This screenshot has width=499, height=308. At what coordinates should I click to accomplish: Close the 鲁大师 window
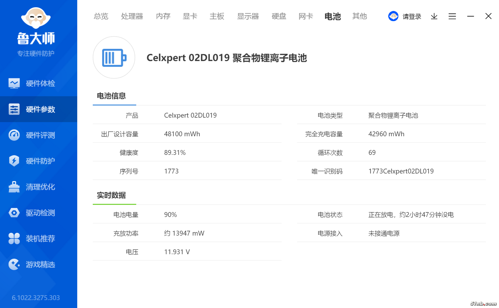coord(488,16)
